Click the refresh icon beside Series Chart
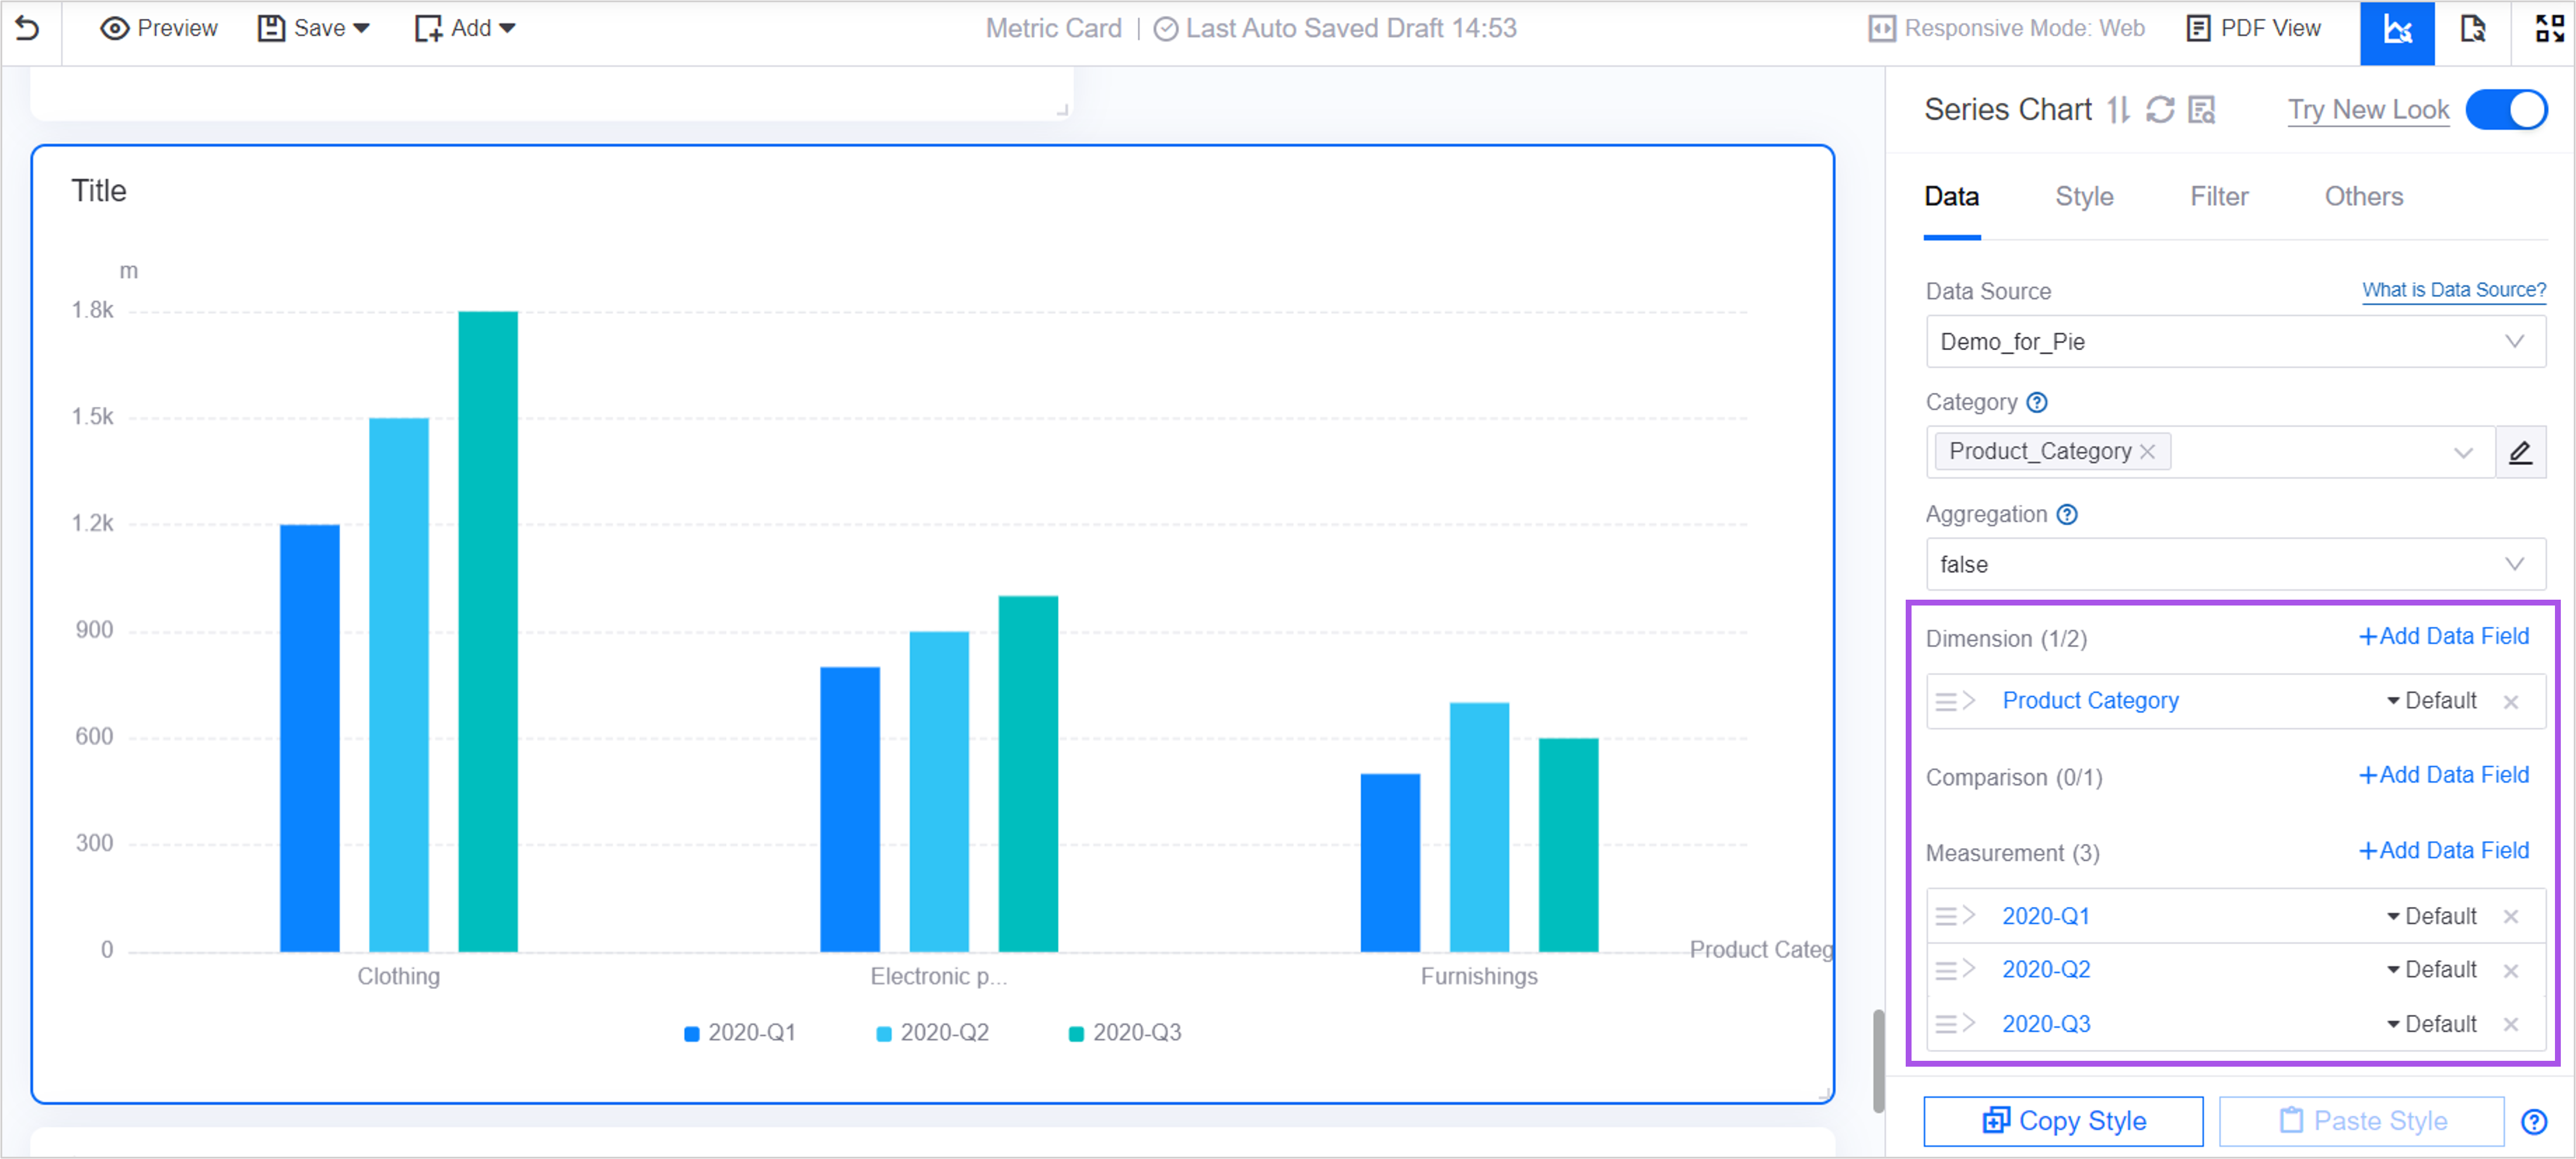The width and height of the screenshot is (2576, 1159). [x=2160, y=109]
